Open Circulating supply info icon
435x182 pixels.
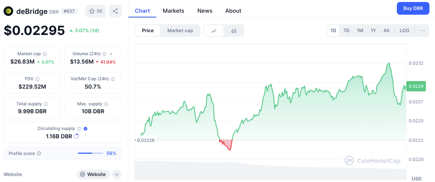[x=79, y=129]
